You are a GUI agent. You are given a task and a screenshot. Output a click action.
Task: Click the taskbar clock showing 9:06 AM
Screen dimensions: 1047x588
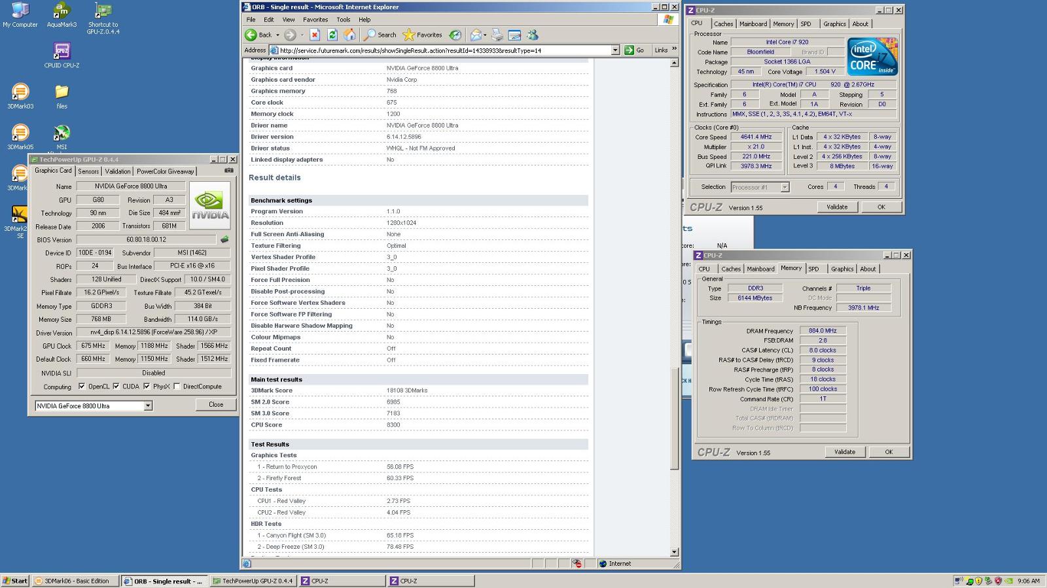click(x=1029, y=581)
